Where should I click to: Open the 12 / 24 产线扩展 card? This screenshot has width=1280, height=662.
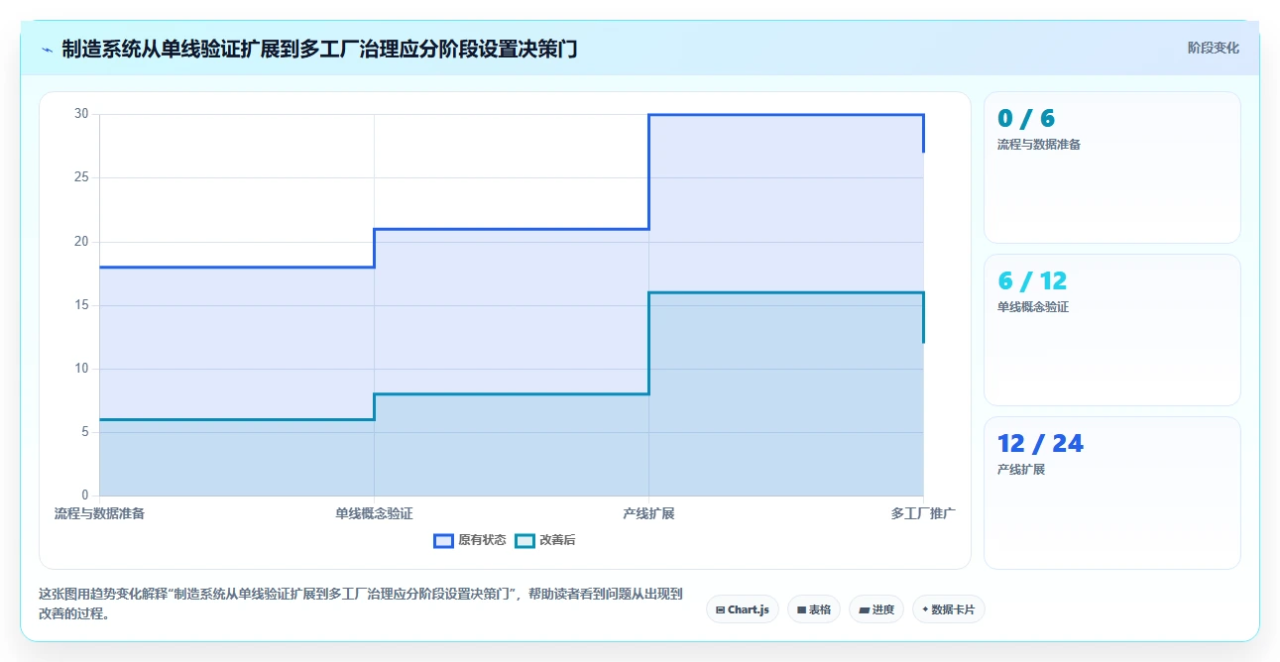(x=1111, y=493)
